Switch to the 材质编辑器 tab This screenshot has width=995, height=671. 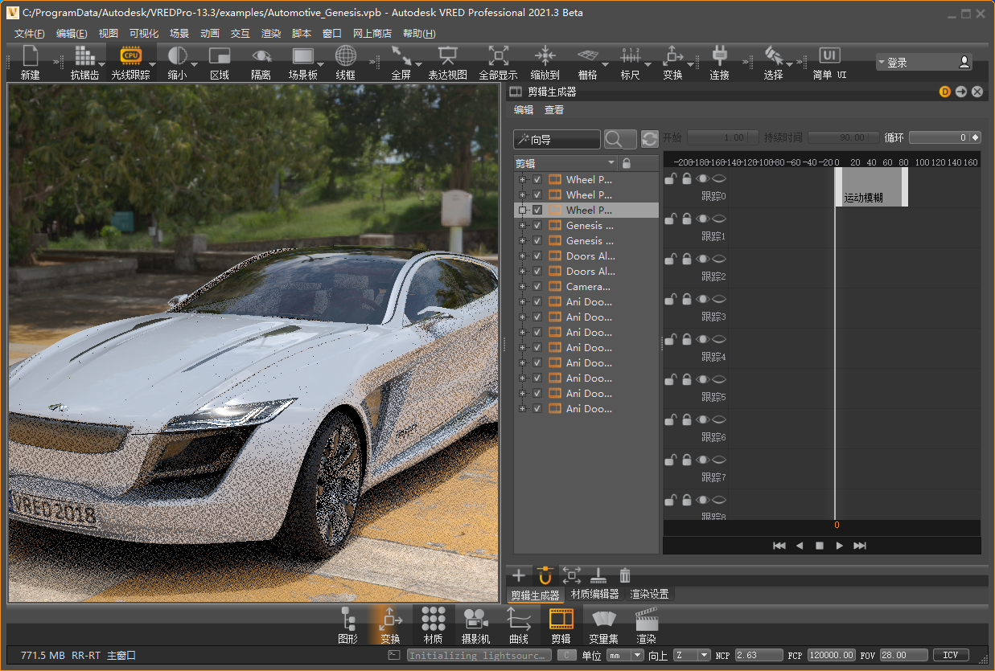[594, 595]
